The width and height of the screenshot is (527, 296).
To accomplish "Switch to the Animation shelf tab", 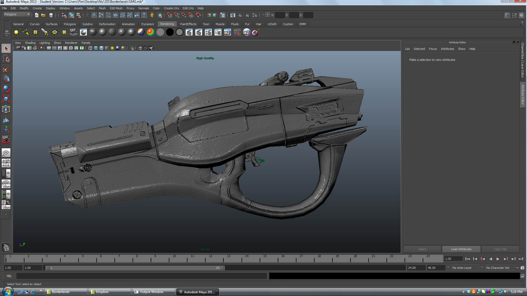I will pyautogui.click(x=128, y=24).
